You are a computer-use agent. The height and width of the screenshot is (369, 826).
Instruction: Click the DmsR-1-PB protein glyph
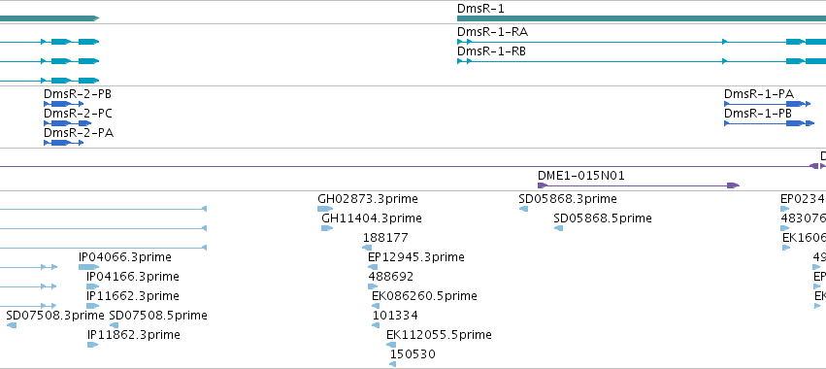(x=769, y=123)
